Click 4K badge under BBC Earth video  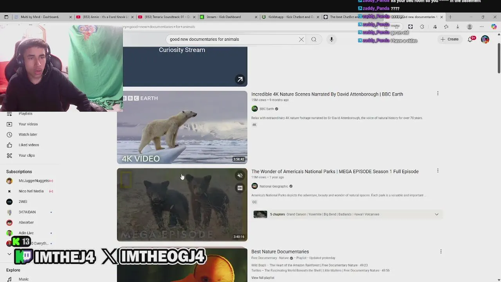(254, 125)
